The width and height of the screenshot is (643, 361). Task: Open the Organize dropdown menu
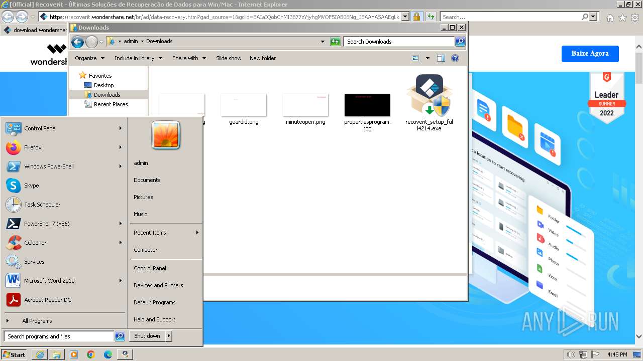89,58
